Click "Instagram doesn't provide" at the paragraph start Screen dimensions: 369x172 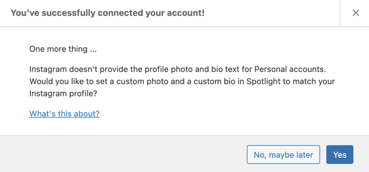coord(69,69)
